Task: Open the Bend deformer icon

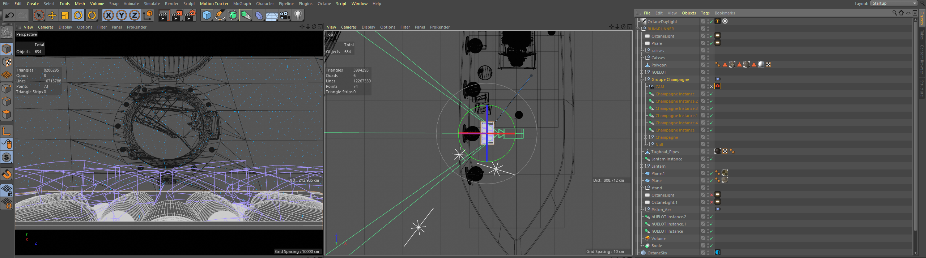Action: pos(259,15)
